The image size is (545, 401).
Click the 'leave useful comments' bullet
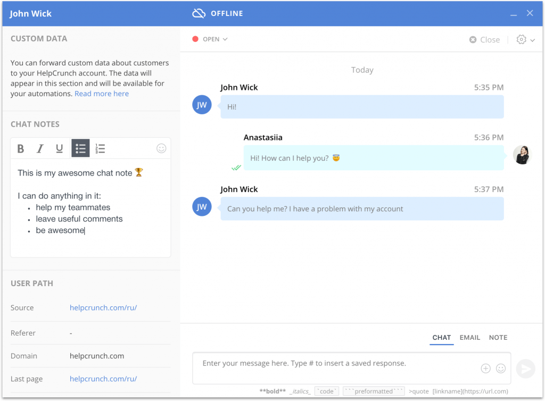(79, 219)
